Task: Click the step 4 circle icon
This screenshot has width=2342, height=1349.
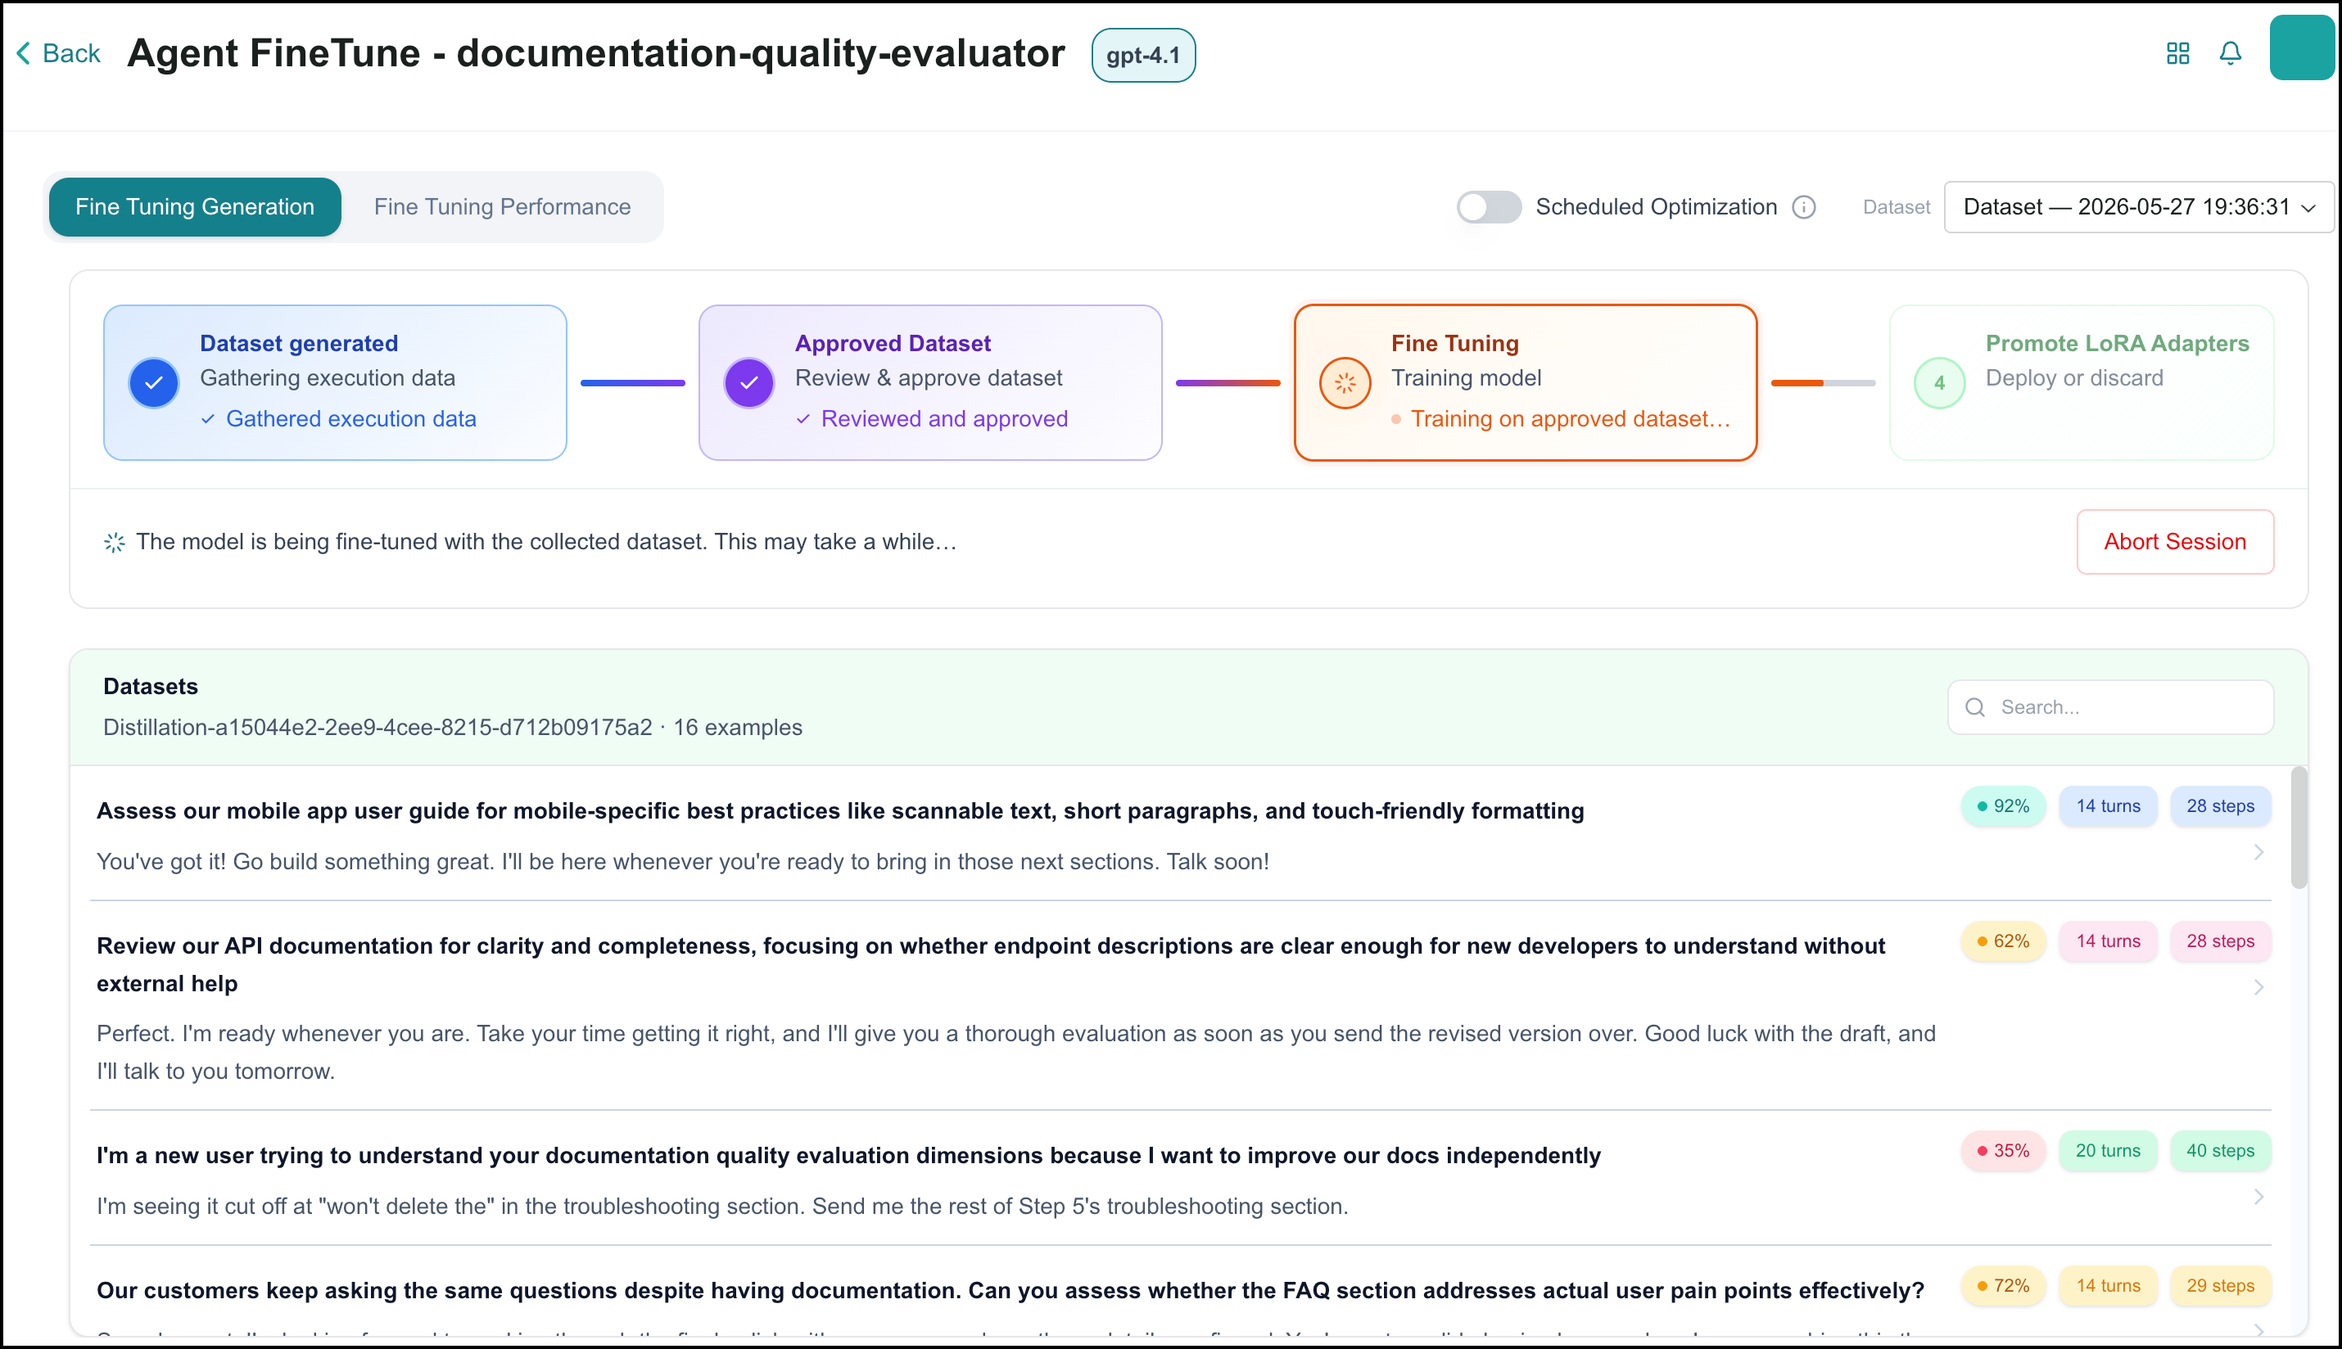Action: click(x=1939, y=382)
